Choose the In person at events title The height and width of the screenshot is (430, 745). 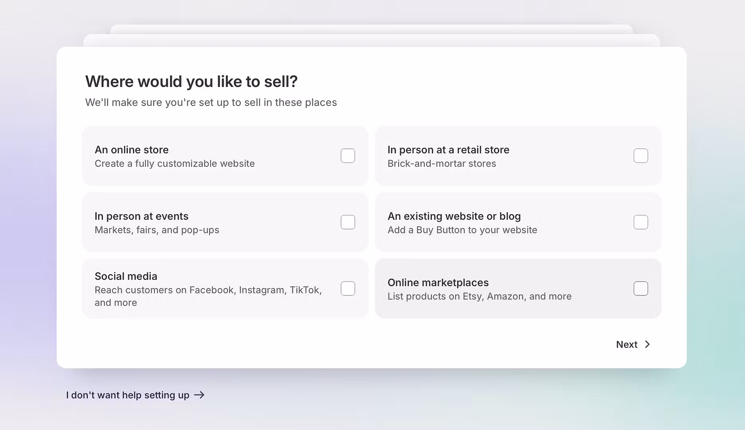[141, 216]
